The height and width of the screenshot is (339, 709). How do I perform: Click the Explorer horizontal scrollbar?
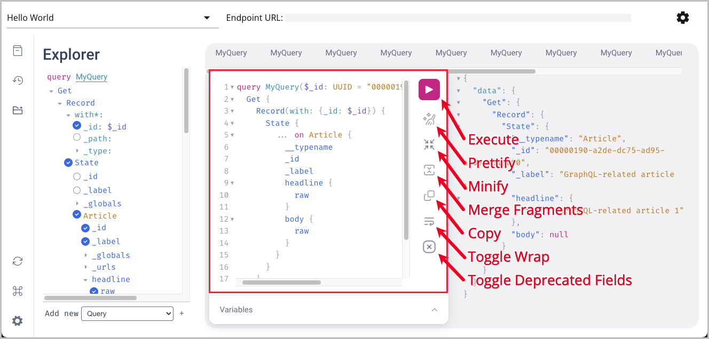(x=90, y=298)
